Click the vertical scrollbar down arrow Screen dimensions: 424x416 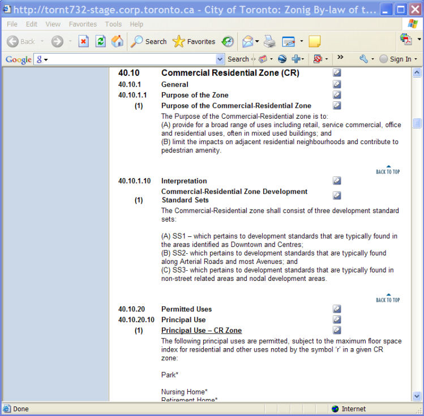point(417,396)
